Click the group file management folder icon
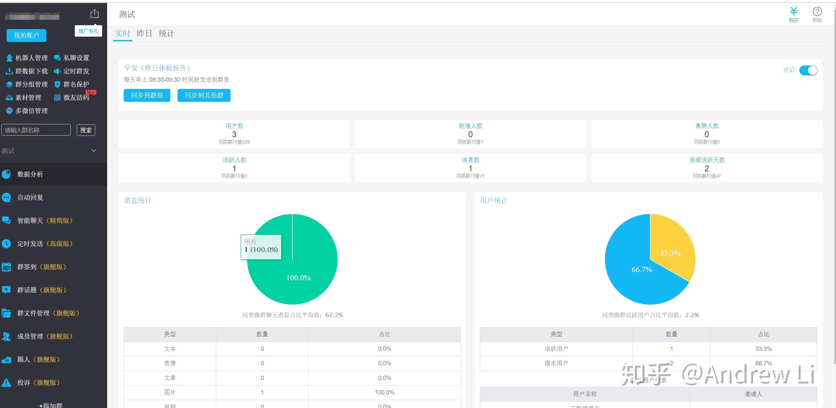The height and width of the screenshot is (408, 836). click(6, 313)
